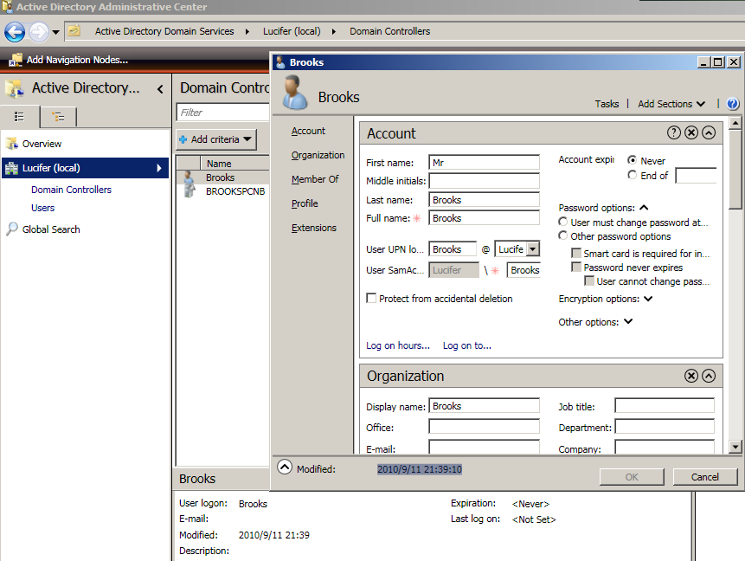
Task: Collapse the Active Directory navigation pane
Action: point(160,89)
